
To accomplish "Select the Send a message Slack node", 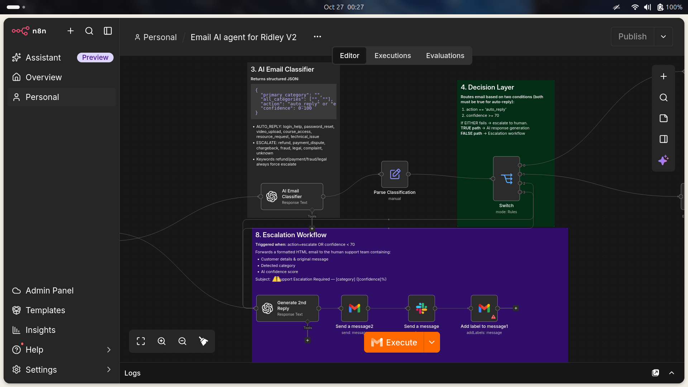I will click(421, 308).
